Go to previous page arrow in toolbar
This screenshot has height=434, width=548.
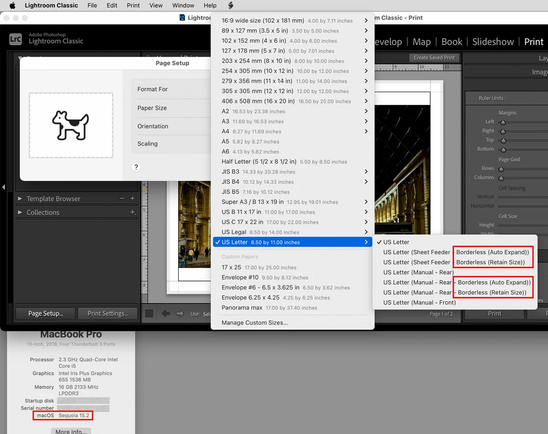point(166,313)
